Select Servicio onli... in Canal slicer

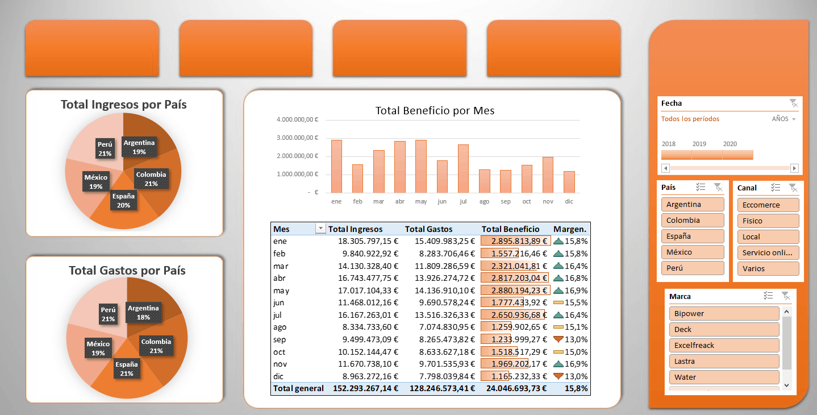click(768, 252)
